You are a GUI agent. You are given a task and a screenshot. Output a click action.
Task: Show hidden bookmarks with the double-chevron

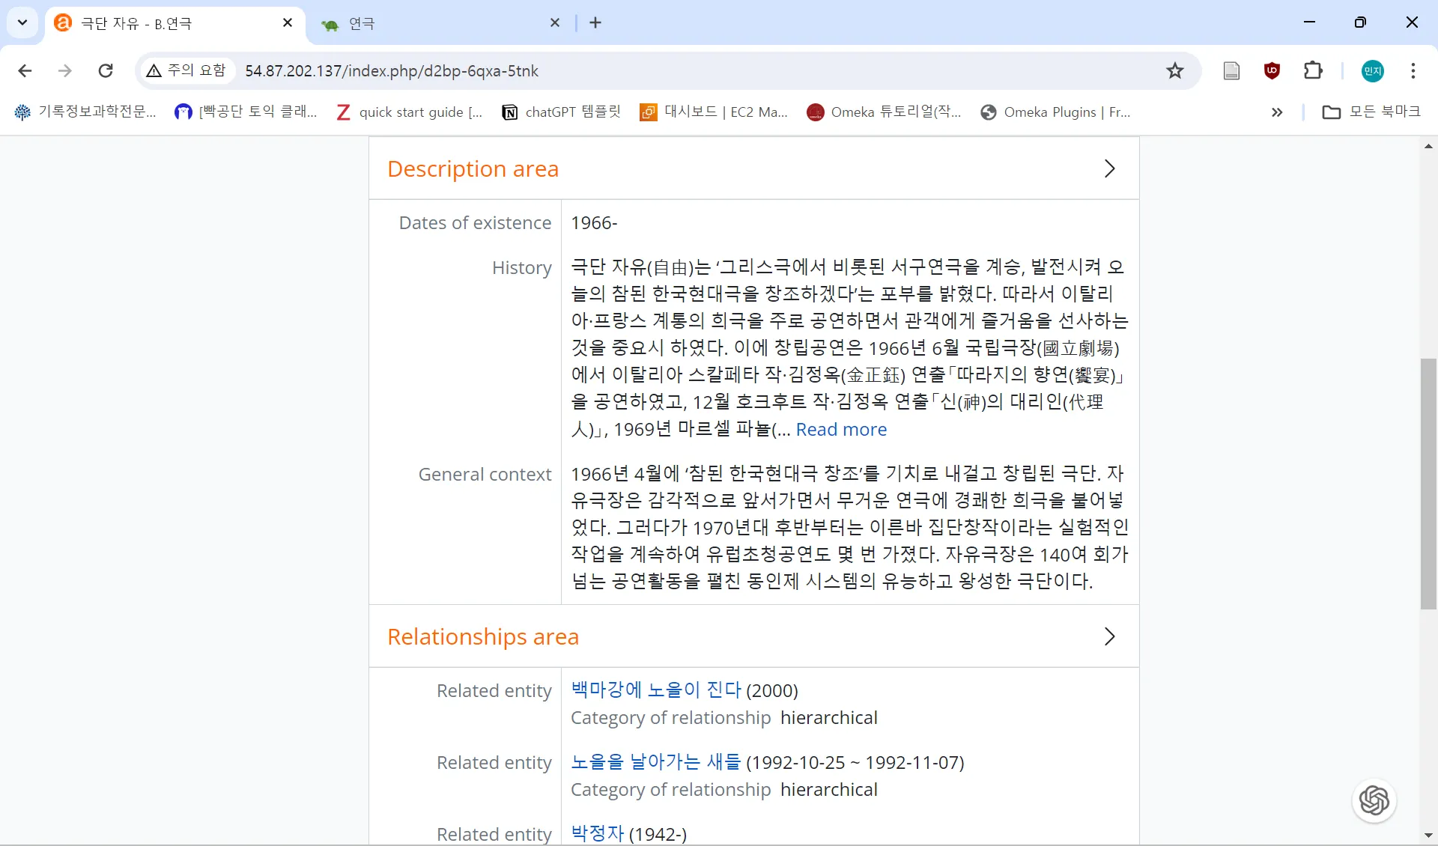click(x=1277, y=112)
